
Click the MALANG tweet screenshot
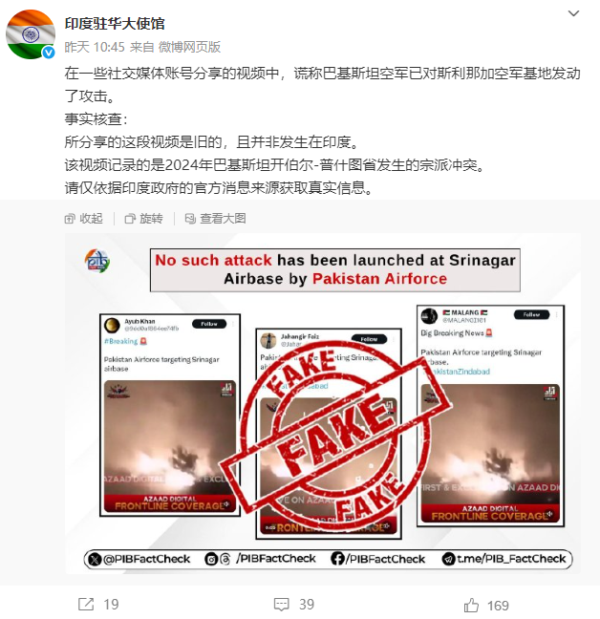tap(491, 416)
